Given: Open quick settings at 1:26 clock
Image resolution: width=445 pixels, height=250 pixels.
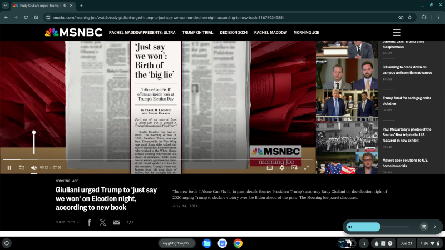Looking at the screenshot, I should click(x=429, y=243).
